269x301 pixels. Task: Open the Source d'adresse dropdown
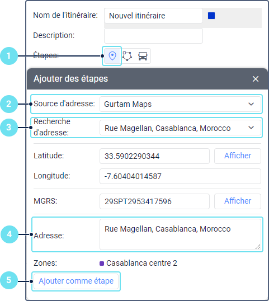pyautogui.click(x=180, y=104)
